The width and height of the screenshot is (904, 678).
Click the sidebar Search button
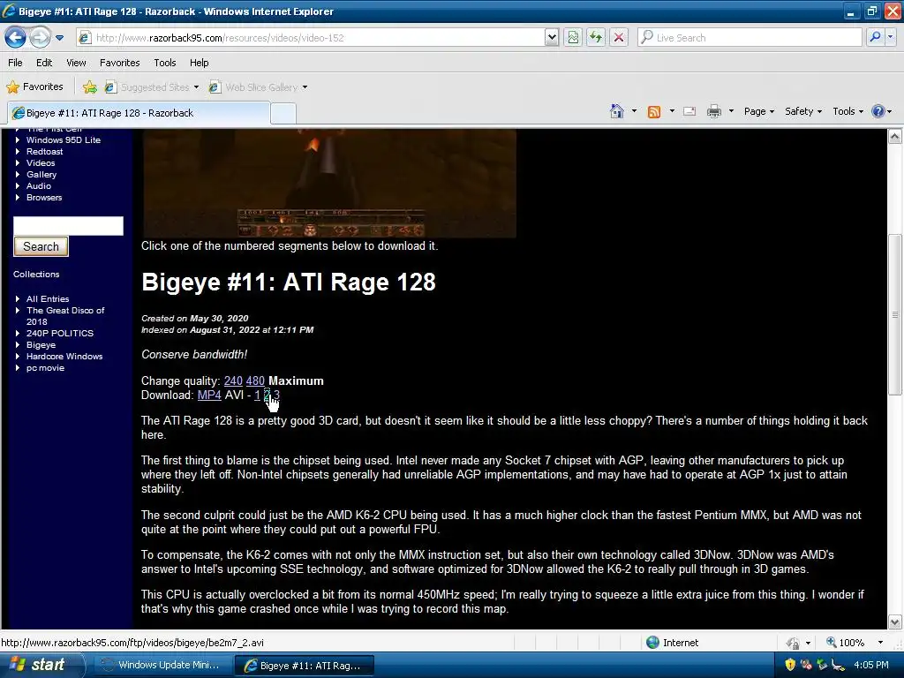coord(41,246)
